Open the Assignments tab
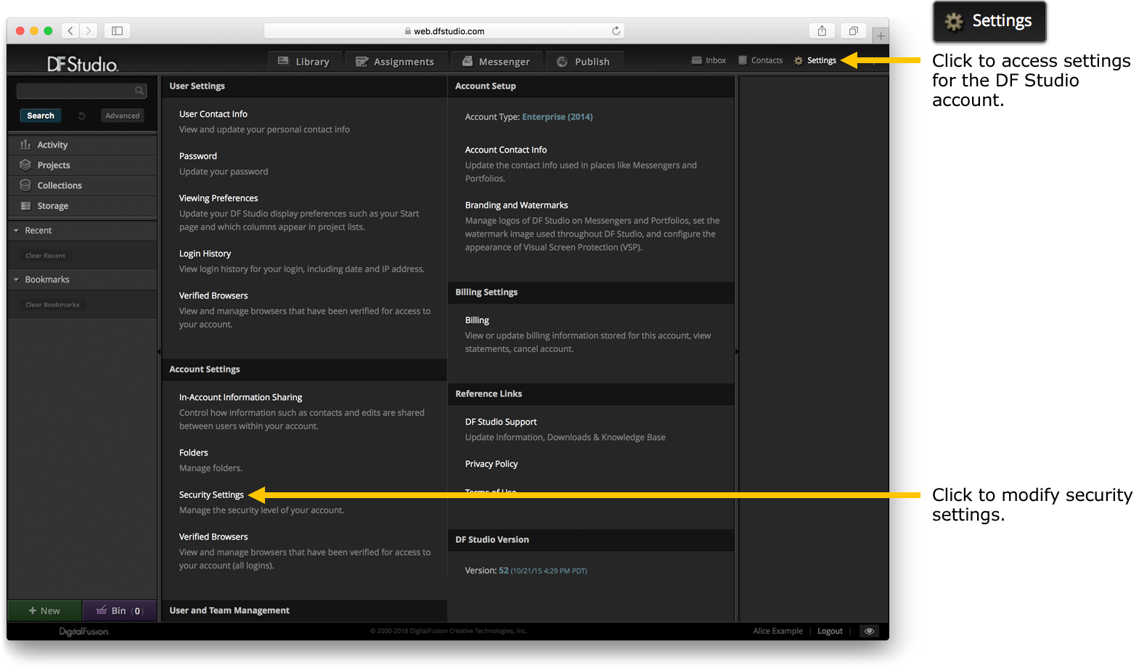 [x=395, y=62]
